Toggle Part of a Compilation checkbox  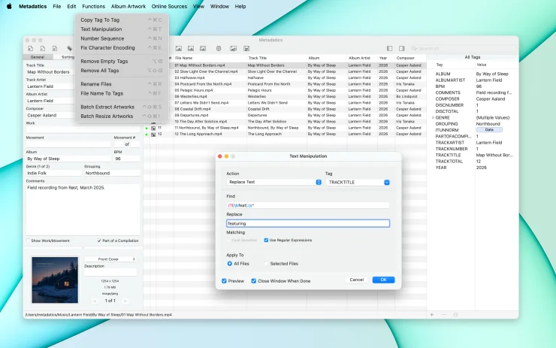(x=99, y=241)
